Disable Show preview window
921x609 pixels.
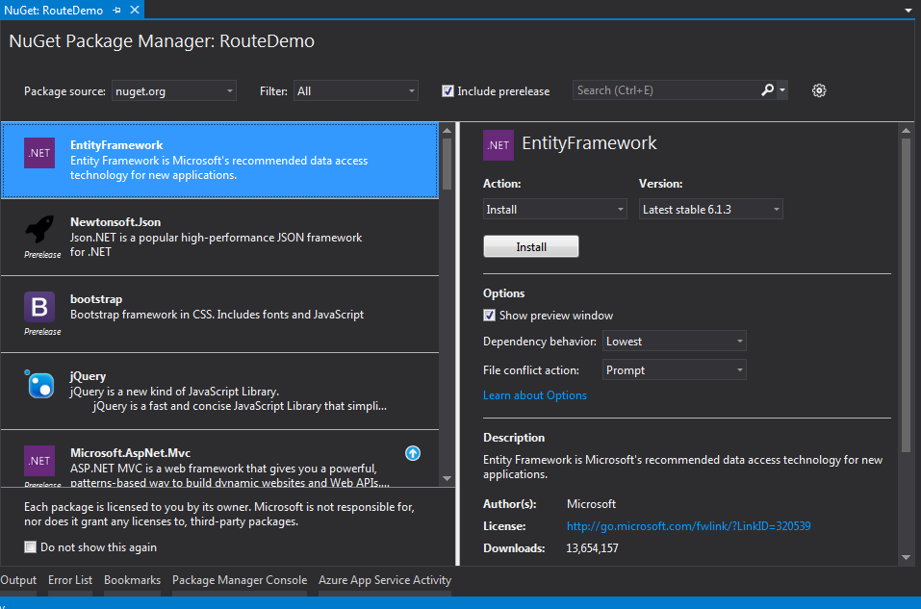click(489, 315)
